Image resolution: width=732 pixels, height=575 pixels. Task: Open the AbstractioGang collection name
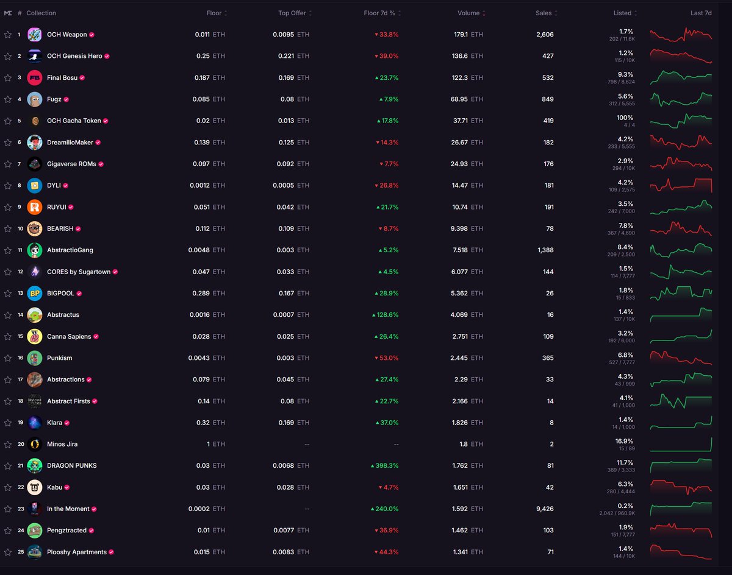coord(70,250)
